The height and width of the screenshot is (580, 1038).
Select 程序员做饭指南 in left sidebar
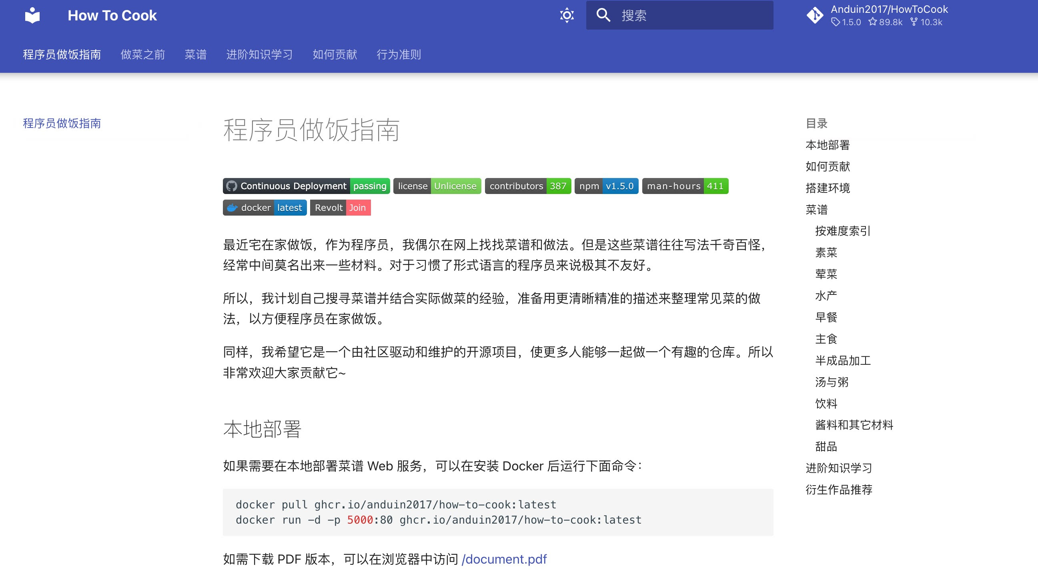point(62,124)
